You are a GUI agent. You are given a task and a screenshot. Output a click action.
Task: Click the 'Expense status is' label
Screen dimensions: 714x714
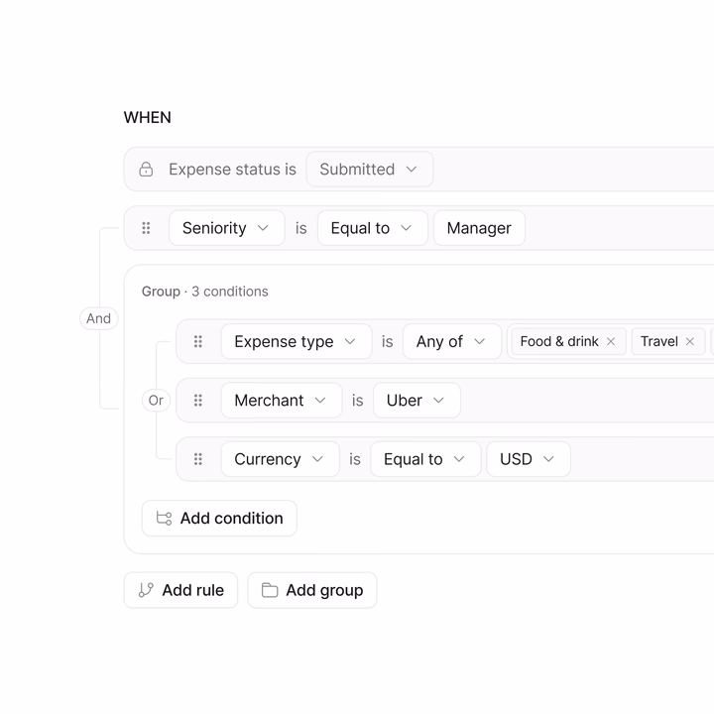pyautogui.click(x=232, y=169)
